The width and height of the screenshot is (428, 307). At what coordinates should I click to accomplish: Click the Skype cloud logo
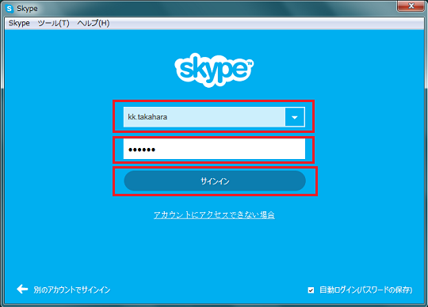[x=214, y=70]
